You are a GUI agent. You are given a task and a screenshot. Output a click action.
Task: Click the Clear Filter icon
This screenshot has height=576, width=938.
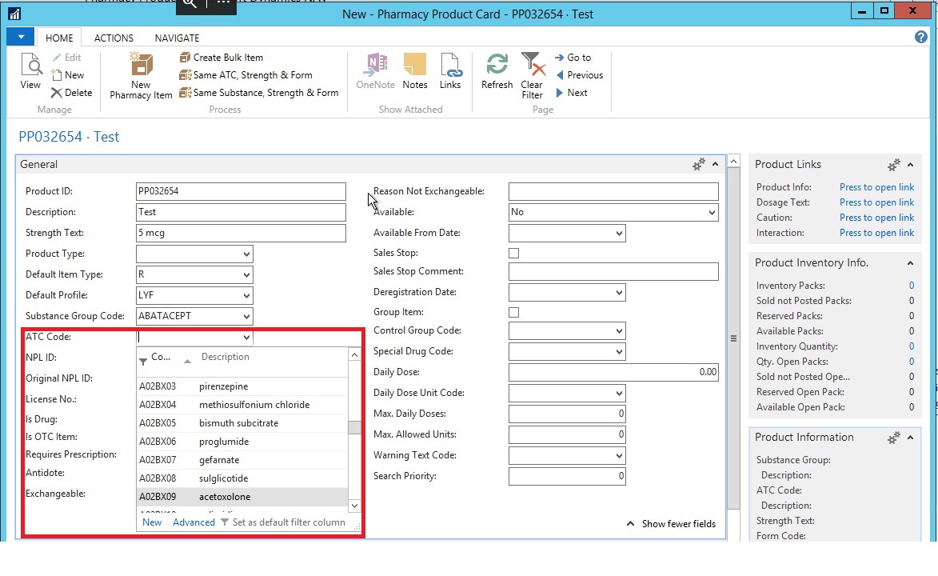(x=532, y=67)
